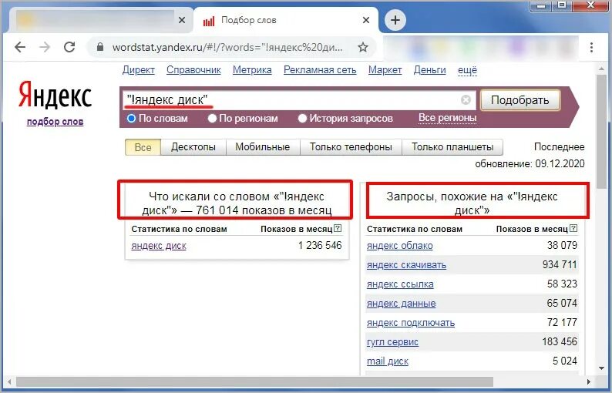
Task: Click the padlock site security icon
Action: [100, 47]
